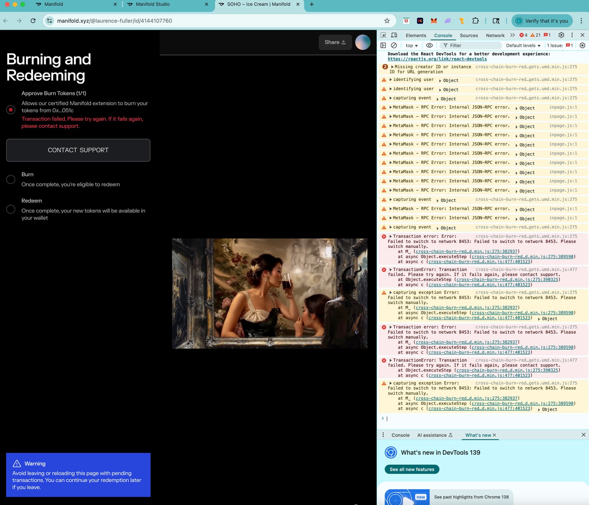This screenshot has width=589, height=505.
Task: Toggle the device toolbar icon in DevTools
Action: pos(394,35)
